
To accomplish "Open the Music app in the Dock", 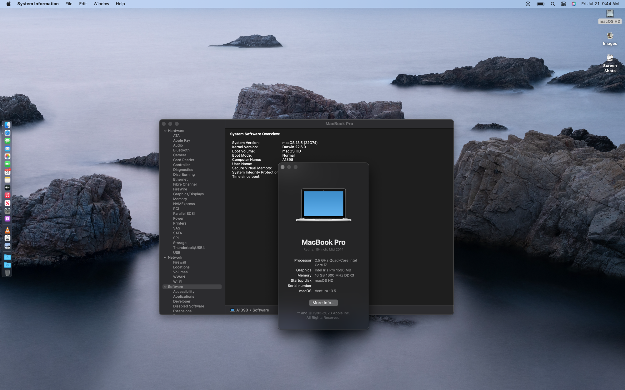I will [7, 195].
